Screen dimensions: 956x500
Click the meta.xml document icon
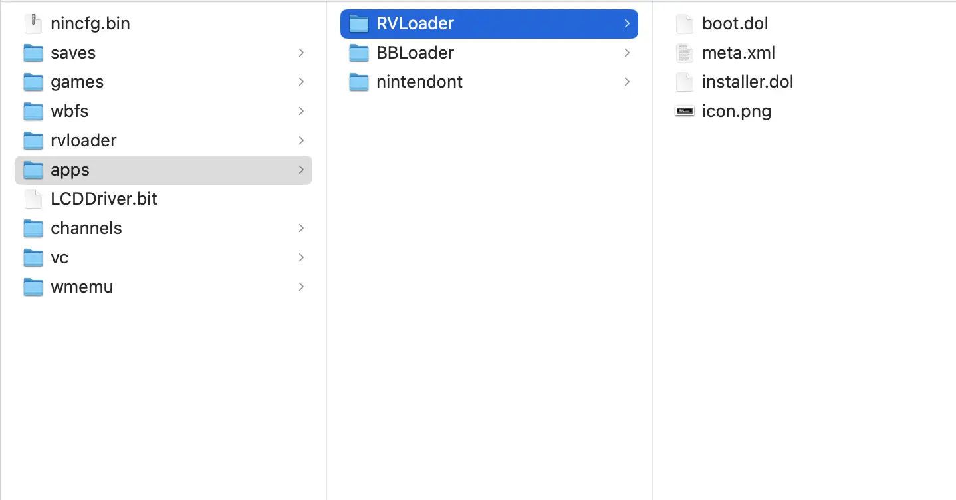point(684,53)
